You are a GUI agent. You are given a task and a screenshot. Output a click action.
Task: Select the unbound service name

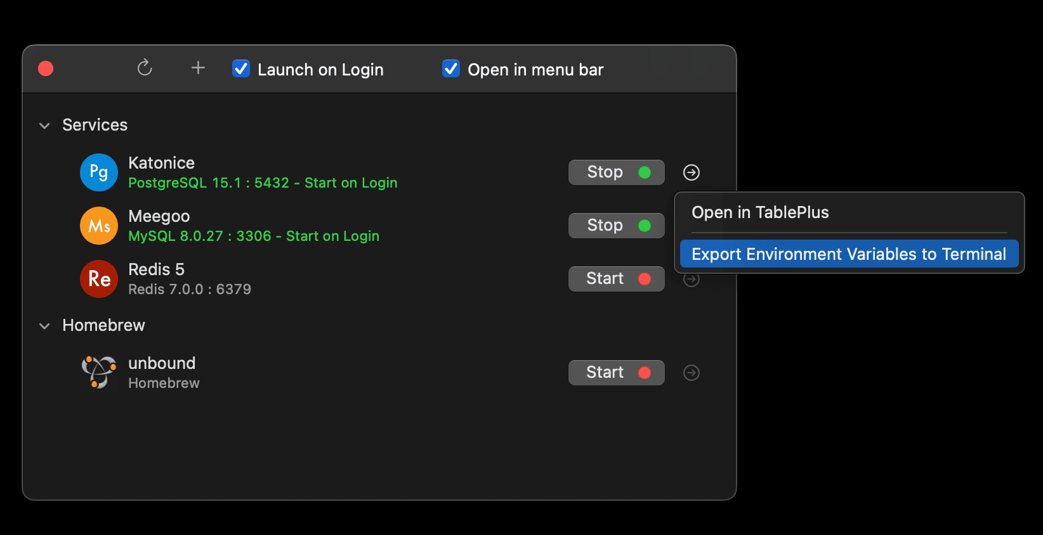[162, 363]
